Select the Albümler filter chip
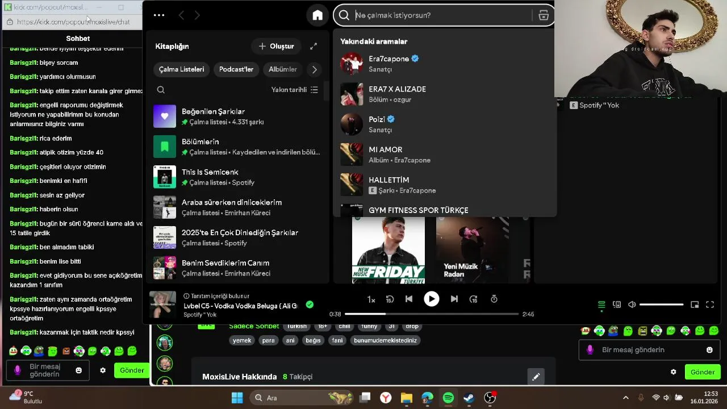 [x=283, y=69]
